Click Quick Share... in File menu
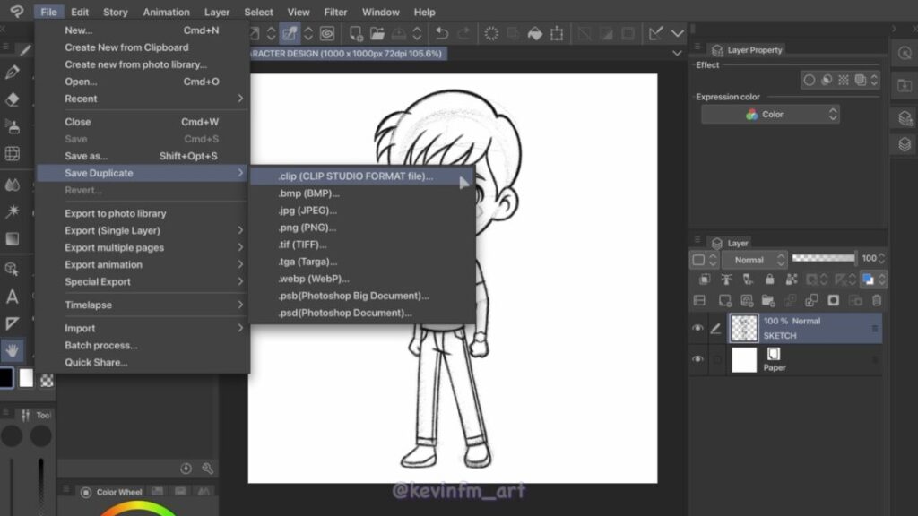This screenshot has height=516, width=918. (x=96, y=362)
